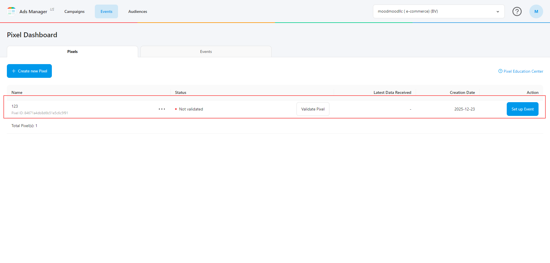Switch to the Pixels tab
Screen dimensions: 550x263
click(72, 52)
